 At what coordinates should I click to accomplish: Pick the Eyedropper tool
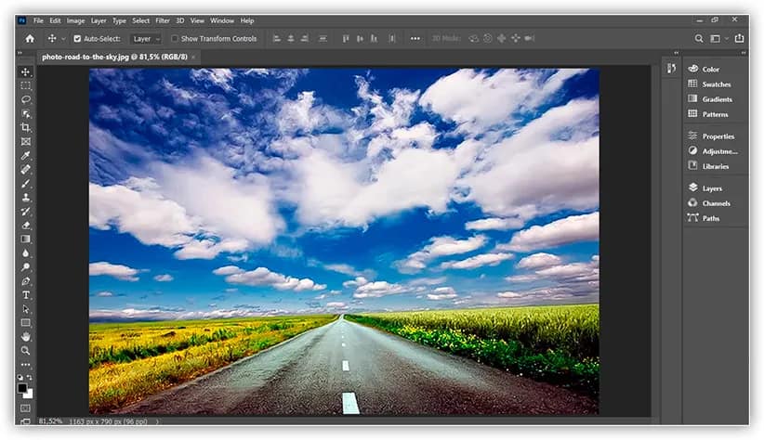pos(26,155)
